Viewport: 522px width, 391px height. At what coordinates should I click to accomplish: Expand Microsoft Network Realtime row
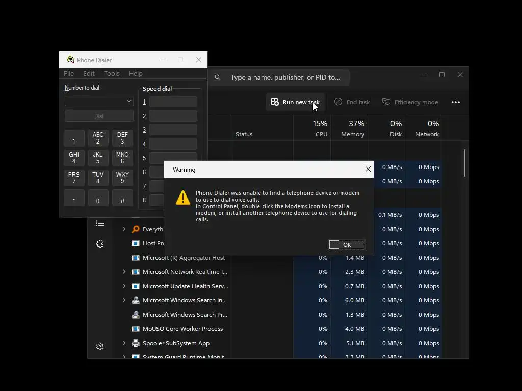124,272
